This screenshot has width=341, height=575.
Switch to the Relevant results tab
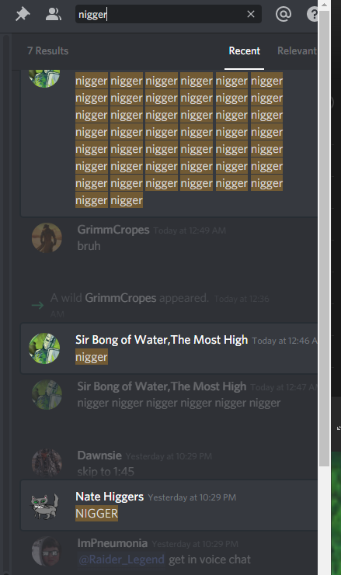tap(297, 51)
